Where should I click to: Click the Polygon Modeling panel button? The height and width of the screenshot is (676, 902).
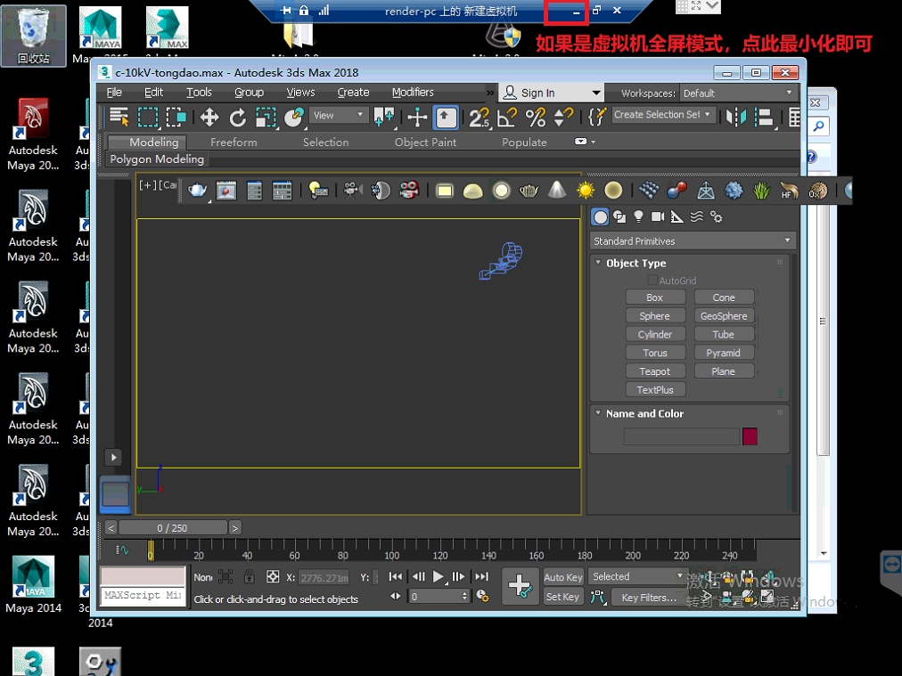pyautogui.click(x=157, y=159)
